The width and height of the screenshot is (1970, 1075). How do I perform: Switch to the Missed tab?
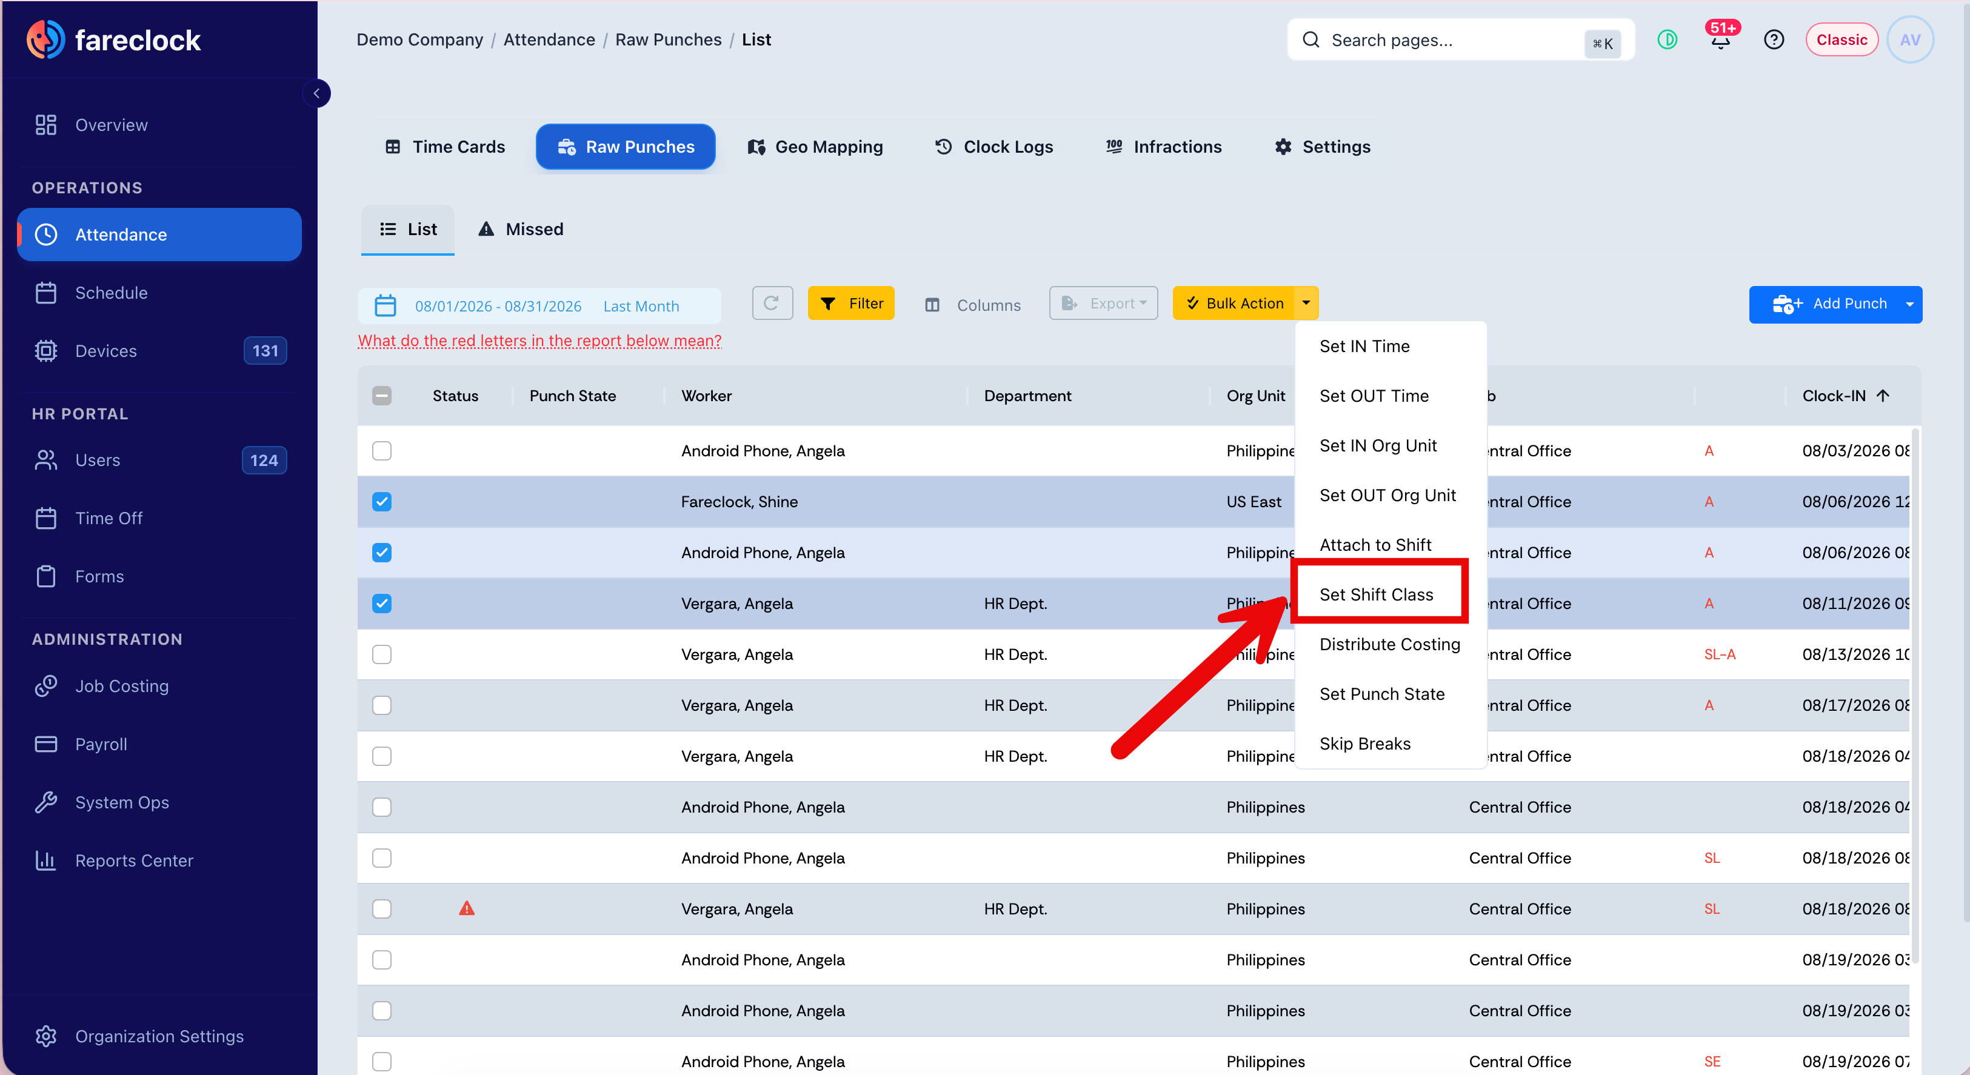click(x=520, y=228)
